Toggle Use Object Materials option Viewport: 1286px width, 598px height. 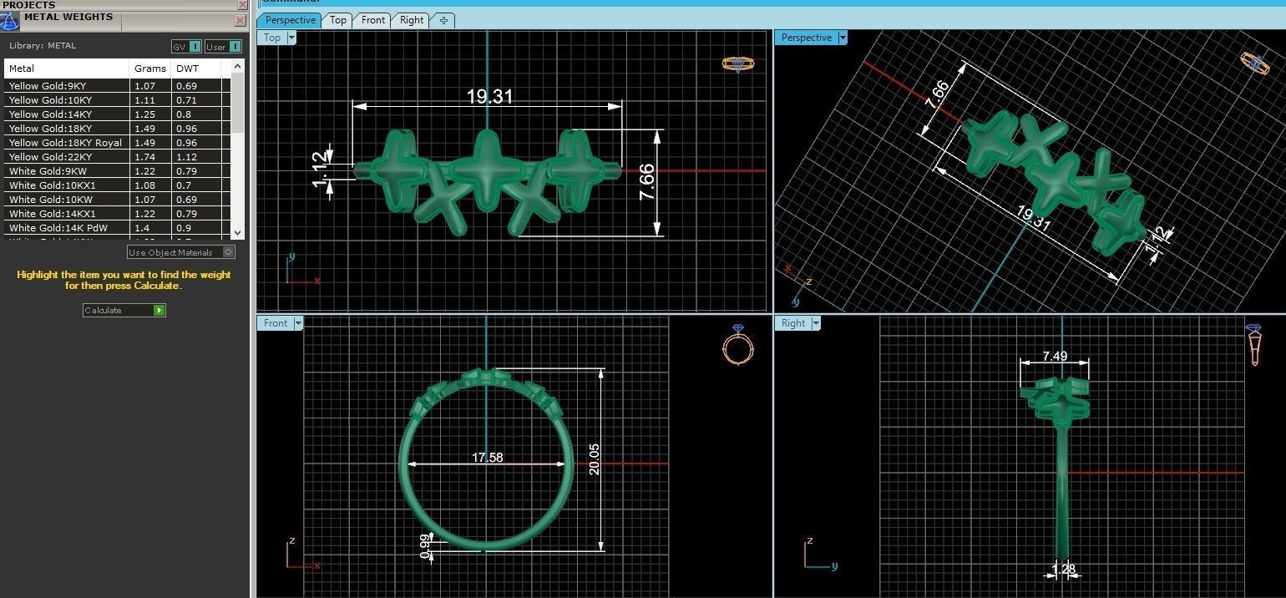point(181,252)
